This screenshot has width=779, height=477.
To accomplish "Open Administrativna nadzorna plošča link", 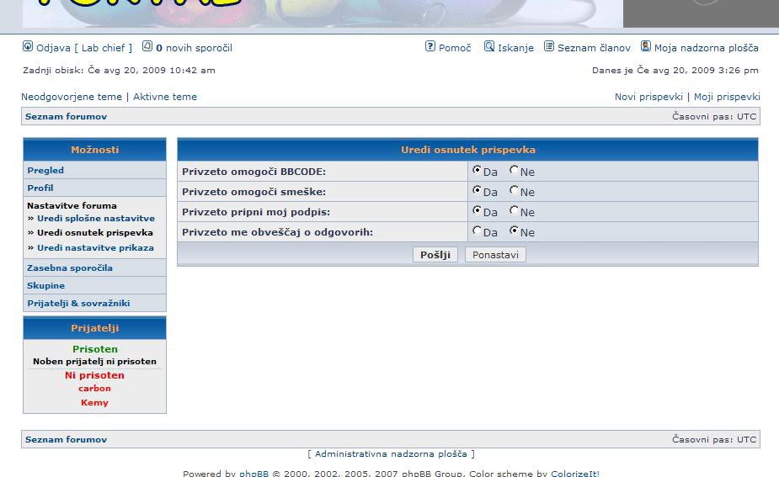I will [391, 453].
